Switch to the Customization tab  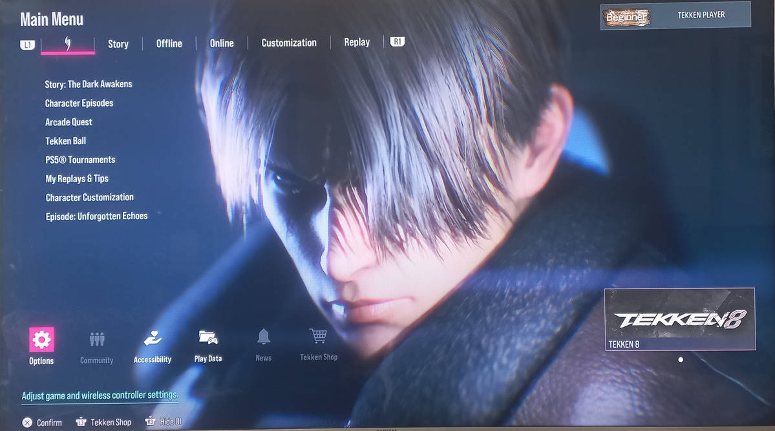click(x=289, y=43)
